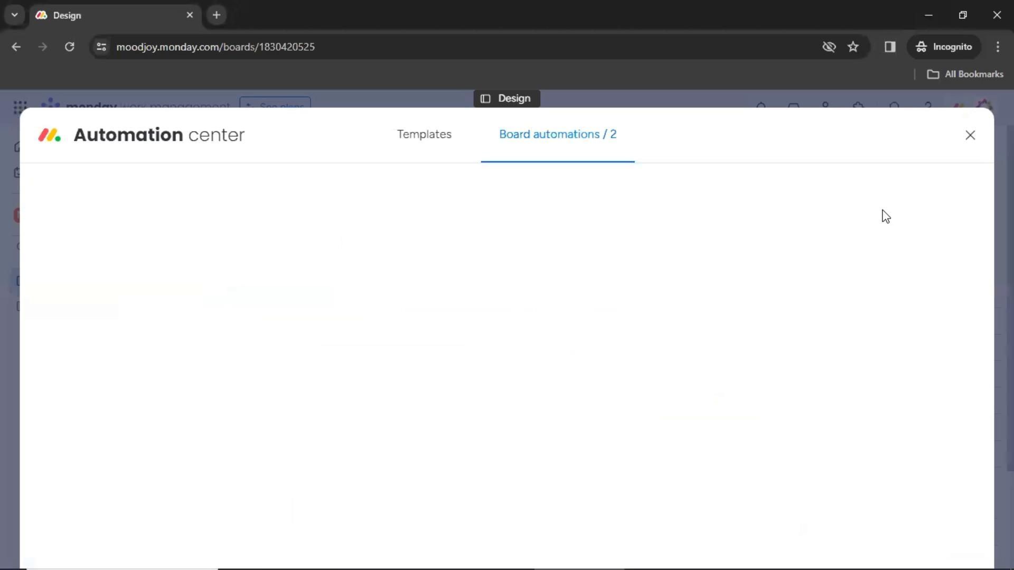The width and height of the screenshot is (1014, 570).
Task: Click the monday logo in Automation center
Action: click(49, 135)
